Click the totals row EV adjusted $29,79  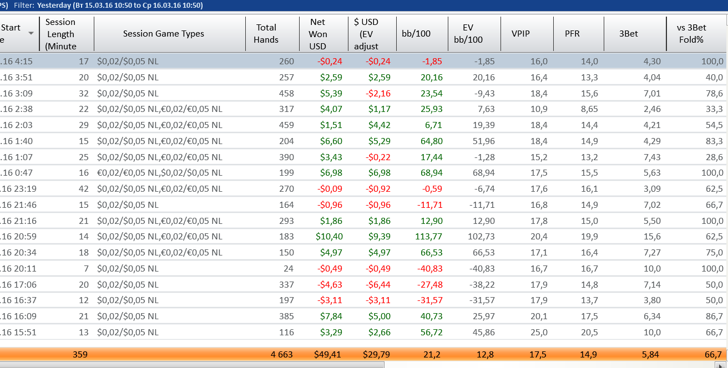(x=377, y=354)
